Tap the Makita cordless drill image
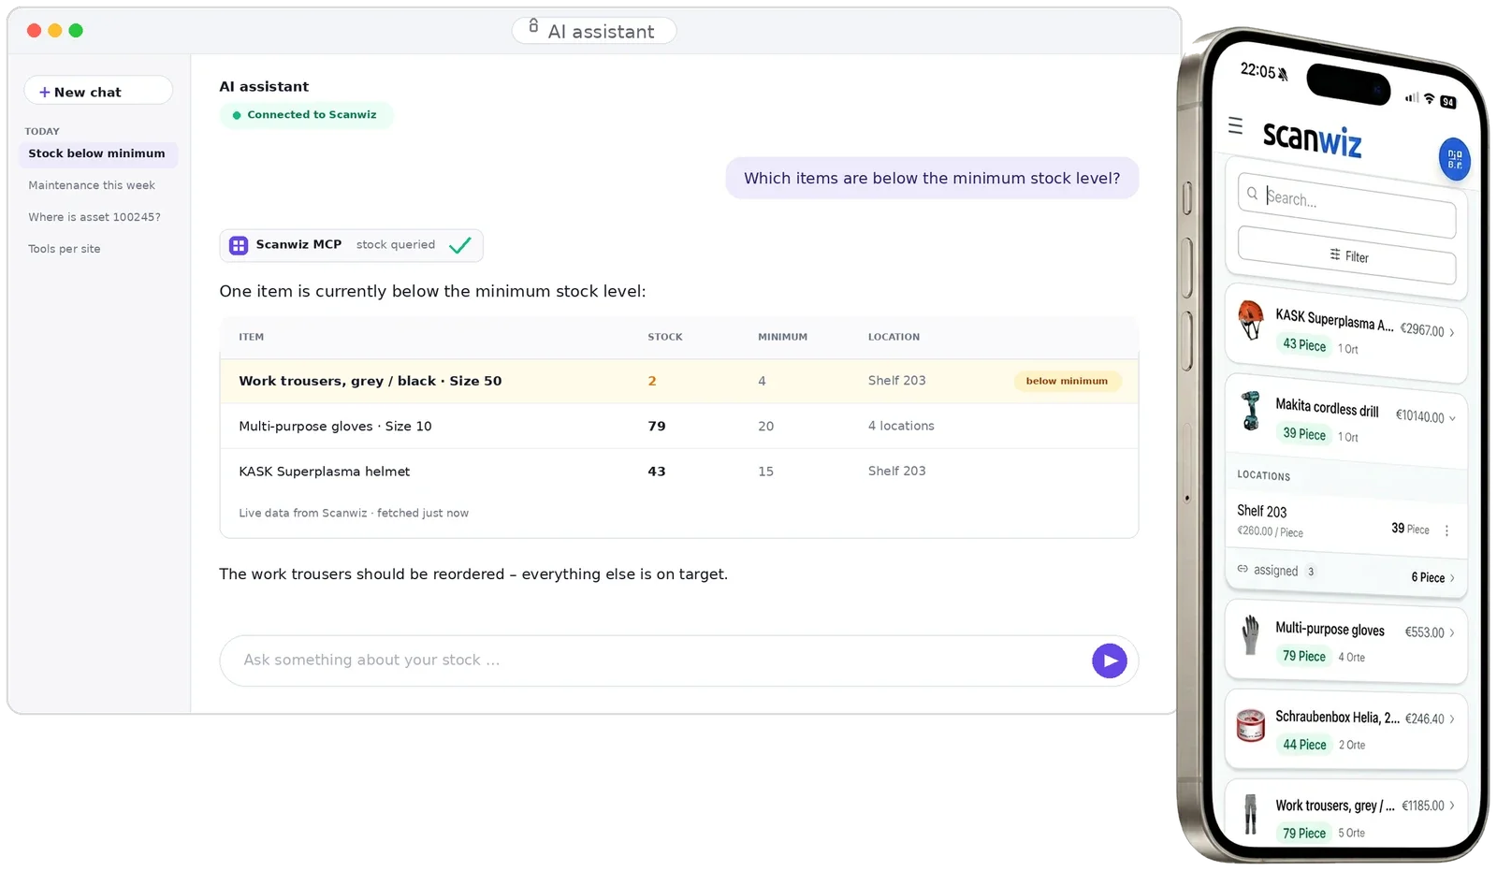Viewport: 1497px width, 871px height. tap(1250, 410)
